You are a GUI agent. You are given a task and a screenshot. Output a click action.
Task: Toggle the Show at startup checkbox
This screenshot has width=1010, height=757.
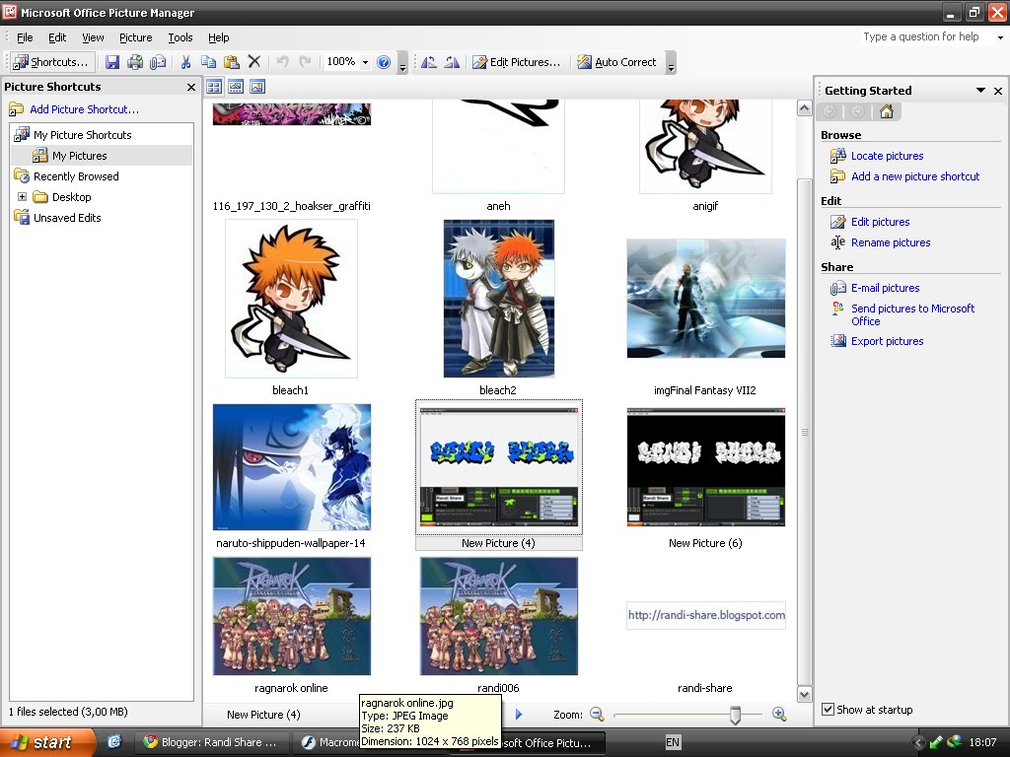(828, 710)
